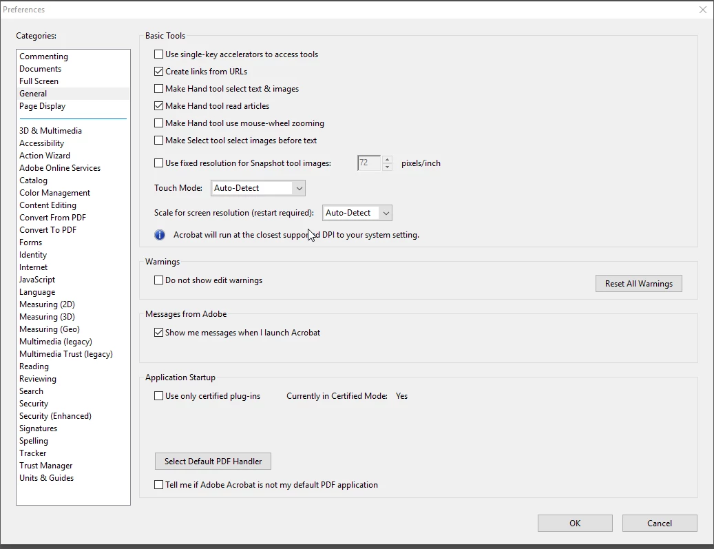Enable Make Hand tool select text & images
The width and height of the screenshot is (714, 549).
point(158,89)
